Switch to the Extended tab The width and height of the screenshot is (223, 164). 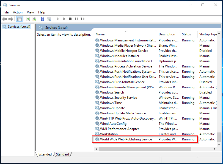45,154
